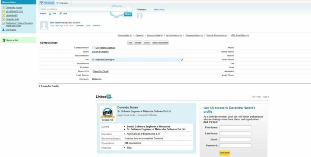Open Dev natani recent item link

[11, 30]
